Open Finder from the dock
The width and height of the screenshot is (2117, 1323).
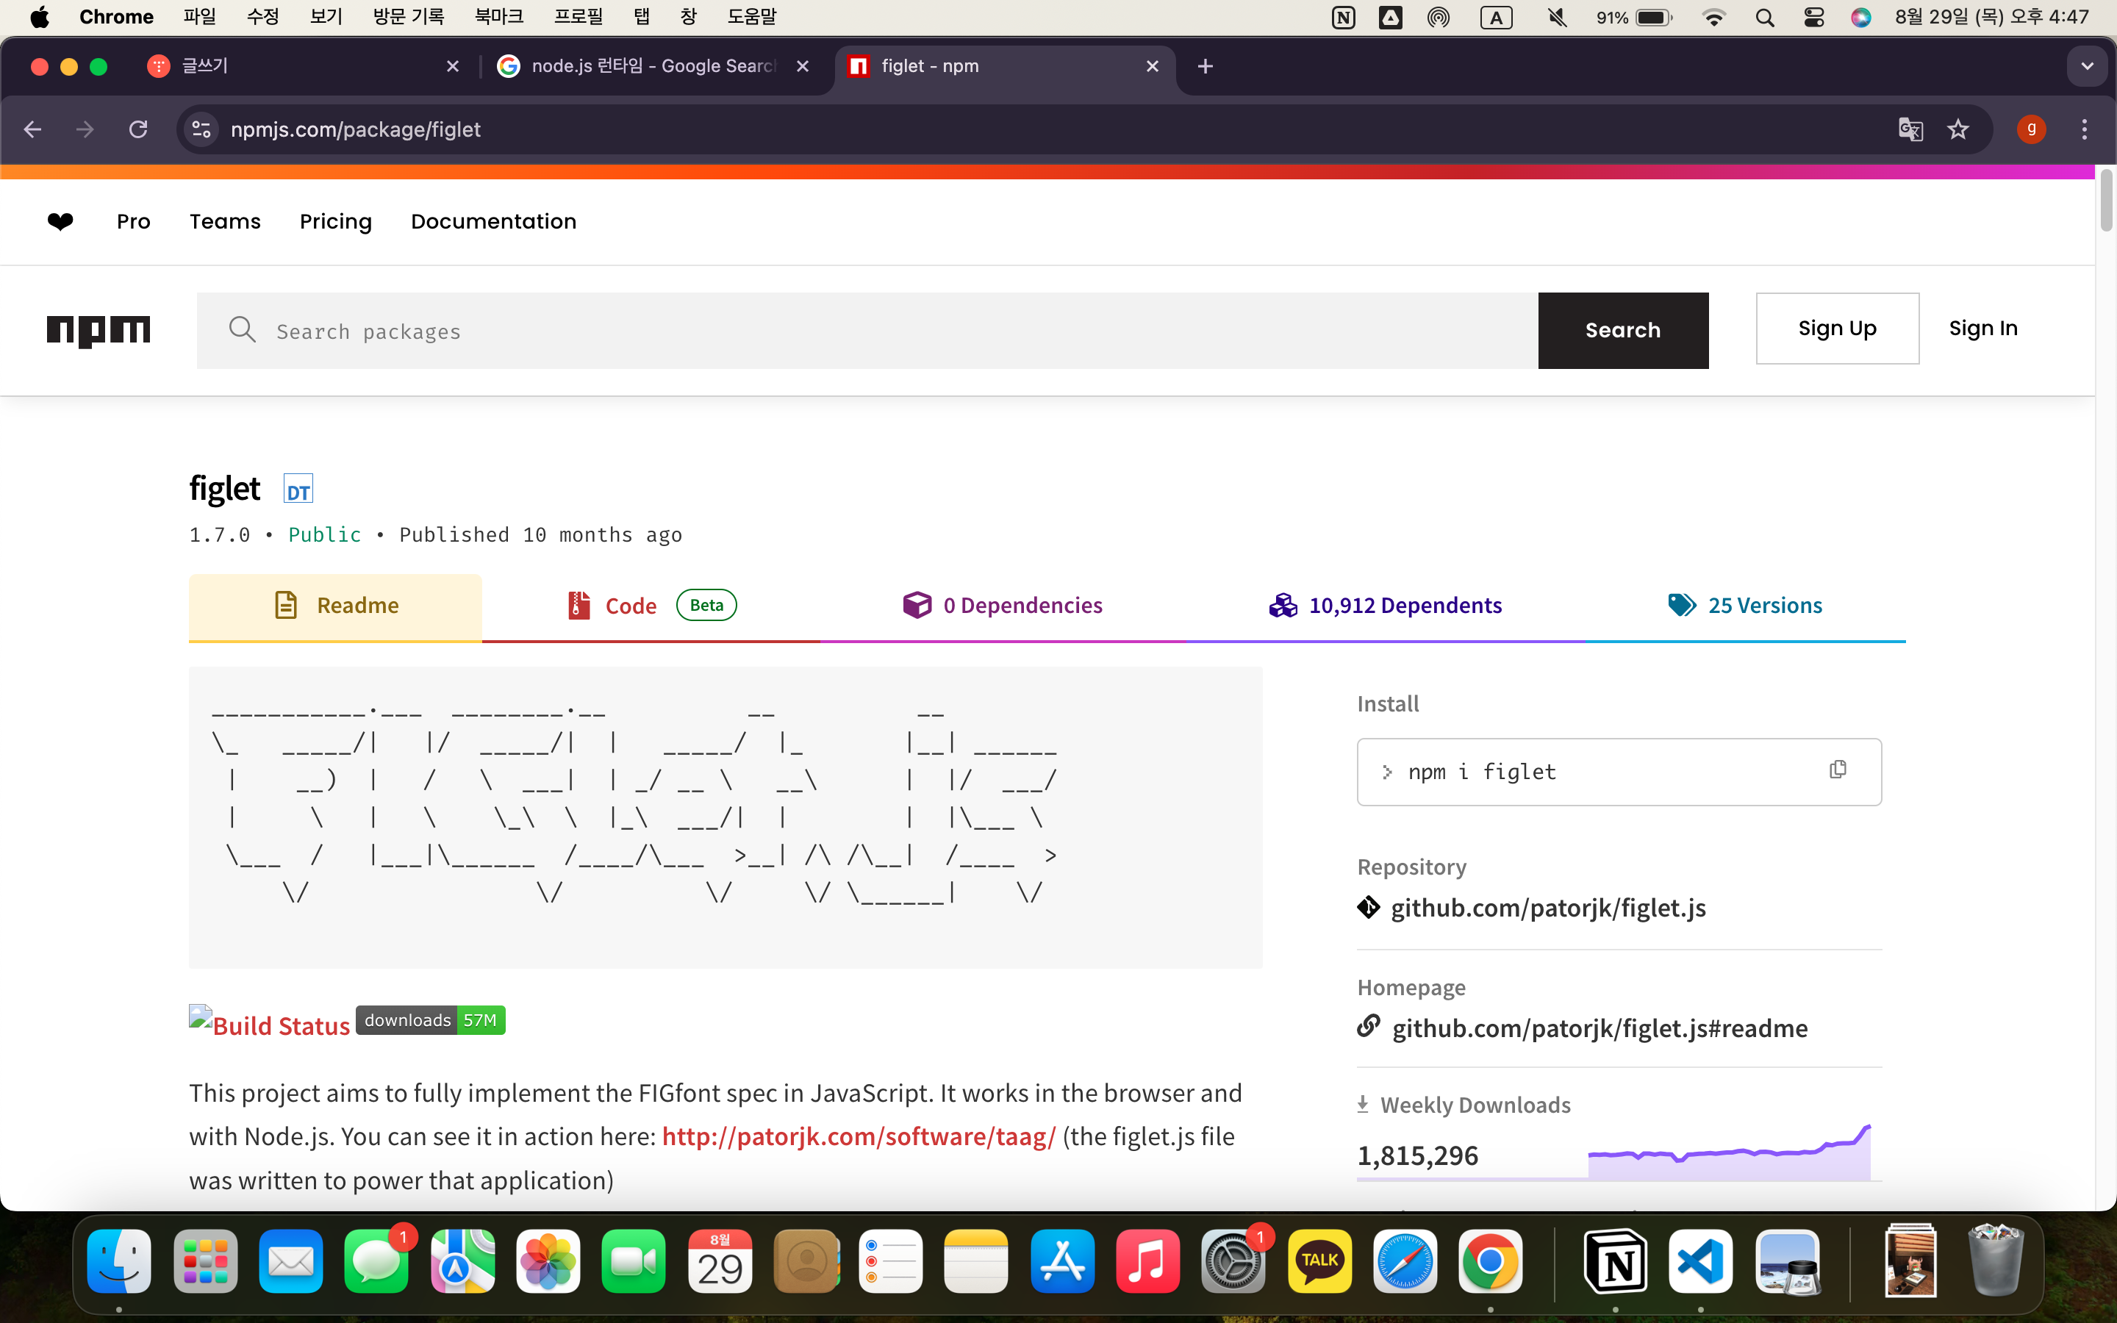[x=119, y=1262]
